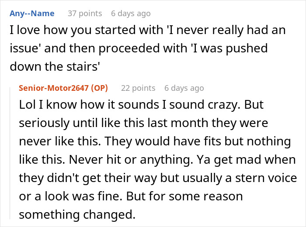The image size is (306, 227).
Task: Click the word 'Lol' starting the reply
Action: [x=27, y=106]
